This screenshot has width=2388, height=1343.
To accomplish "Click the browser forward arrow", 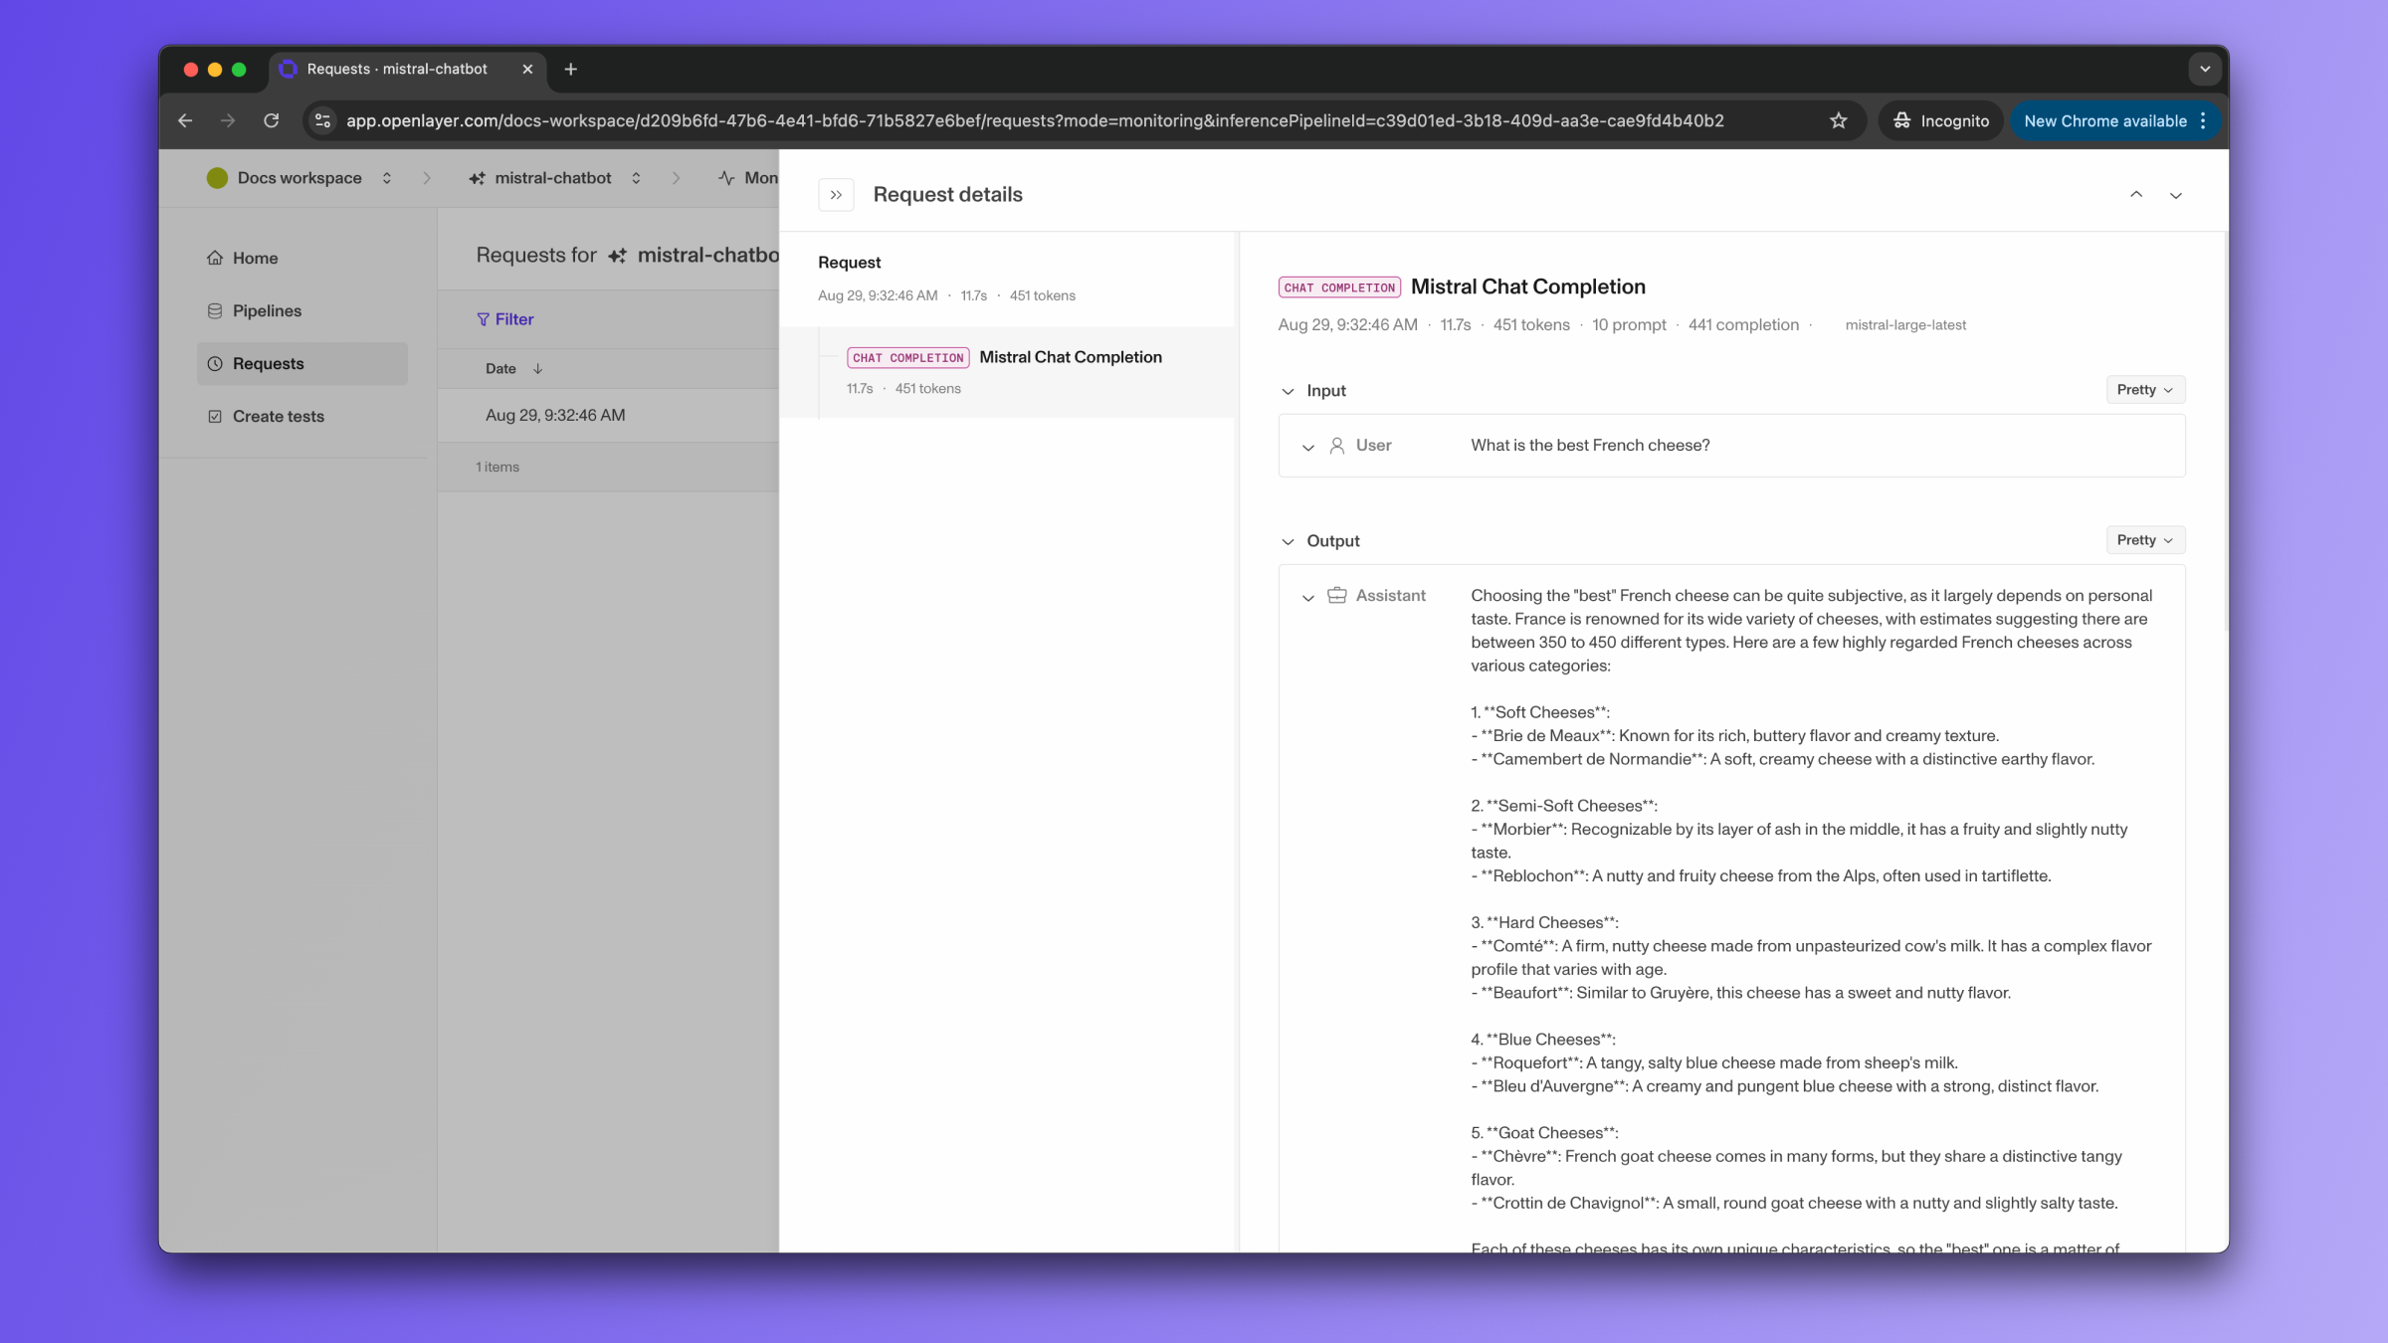I will click(x=228, y=120).
